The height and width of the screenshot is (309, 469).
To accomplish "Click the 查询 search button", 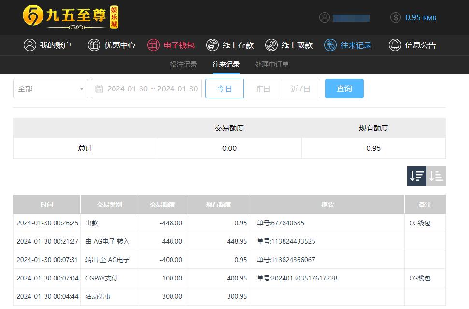I will pyautogui.click(x=344, y=88).
